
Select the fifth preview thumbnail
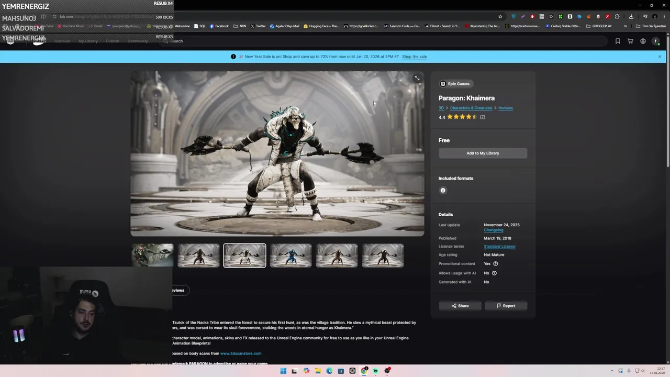(x=337, y=256)
